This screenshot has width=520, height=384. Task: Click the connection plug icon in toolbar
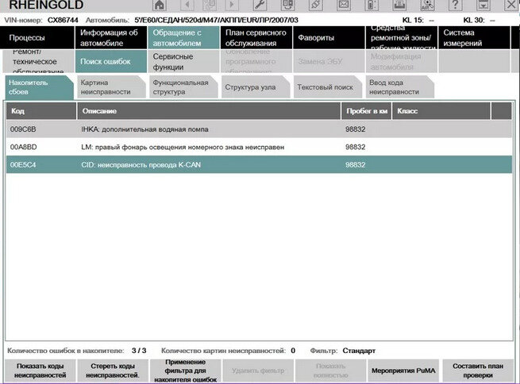click(x=316, y=5)
